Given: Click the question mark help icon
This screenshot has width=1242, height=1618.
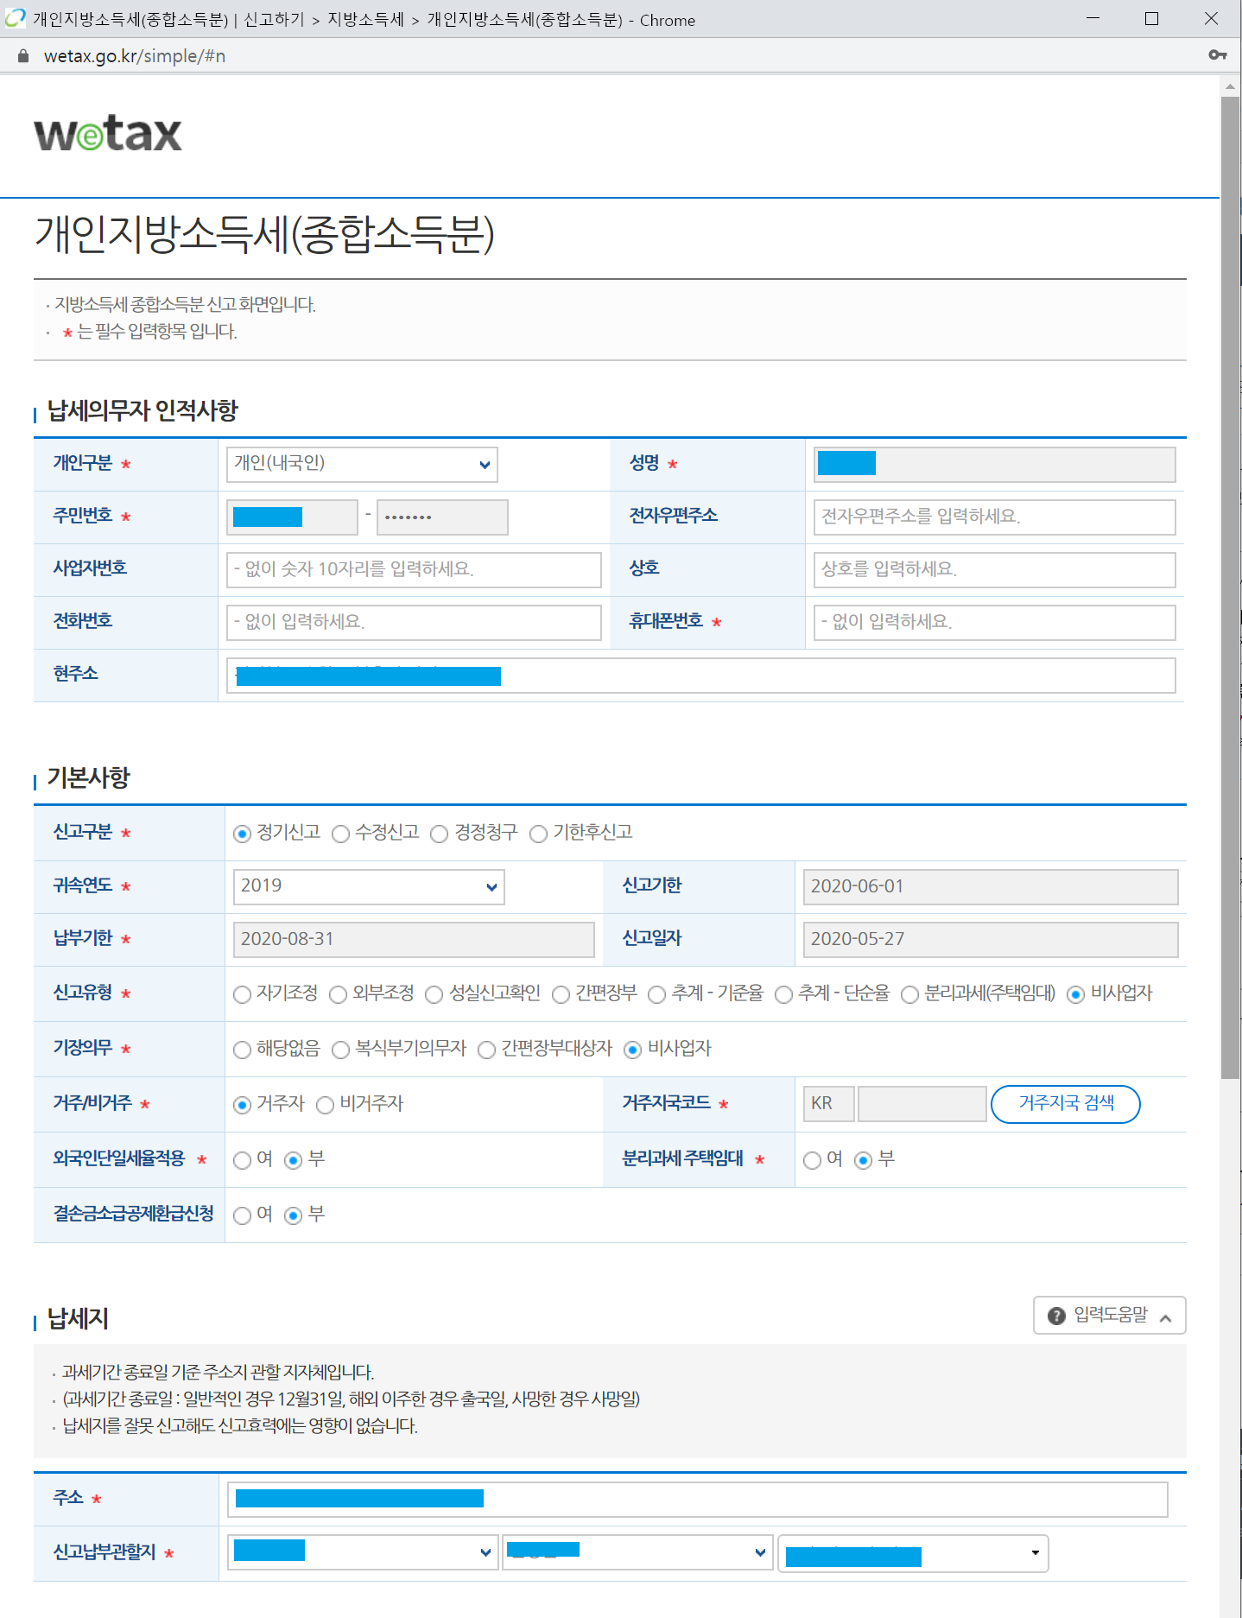Looking at the screenshot, I should pyautogui.click(x=1055, y=1316).
